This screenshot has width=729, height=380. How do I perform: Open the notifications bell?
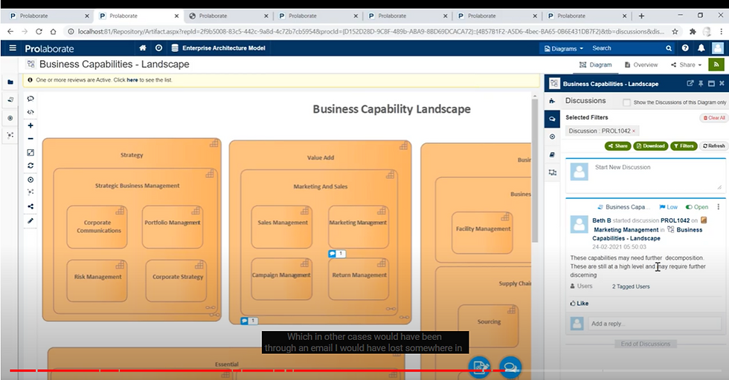[x=701, y=47]
